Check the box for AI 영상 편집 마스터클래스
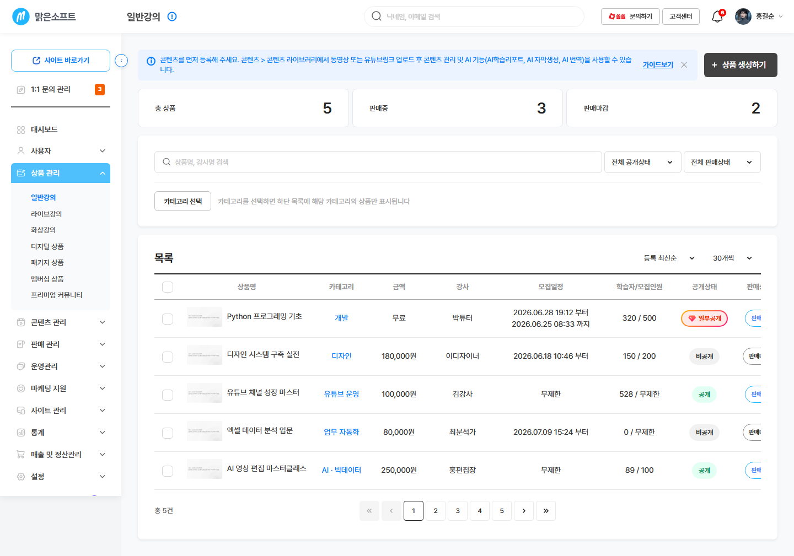Screen dimensions: 794x556 [x=168, y=471]
